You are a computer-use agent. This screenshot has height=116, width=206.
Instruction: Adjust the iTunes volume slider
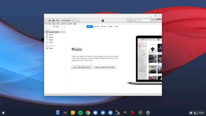click(x=67, y=20)
